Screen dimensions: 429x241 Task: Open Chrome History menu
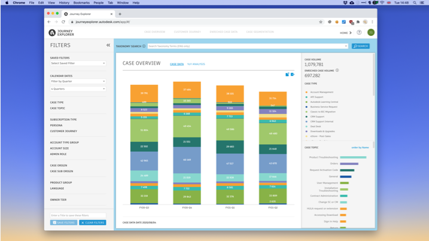[x=64, y=3]
